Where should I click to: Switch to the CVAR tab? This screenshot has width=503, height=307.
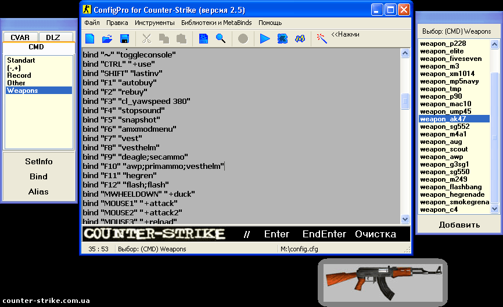click(x=20, y=38)
